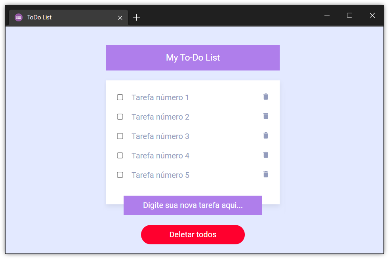Check the checkbox for "Tarefa número 1"
This screenshot has height=259, width=389.
(x=120, y=97)
